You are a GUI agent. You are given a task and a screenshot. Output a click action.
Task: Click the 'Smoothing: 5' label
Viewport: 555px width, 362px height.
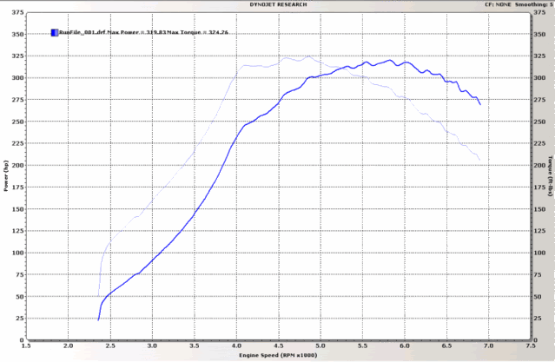click(534, 4)
